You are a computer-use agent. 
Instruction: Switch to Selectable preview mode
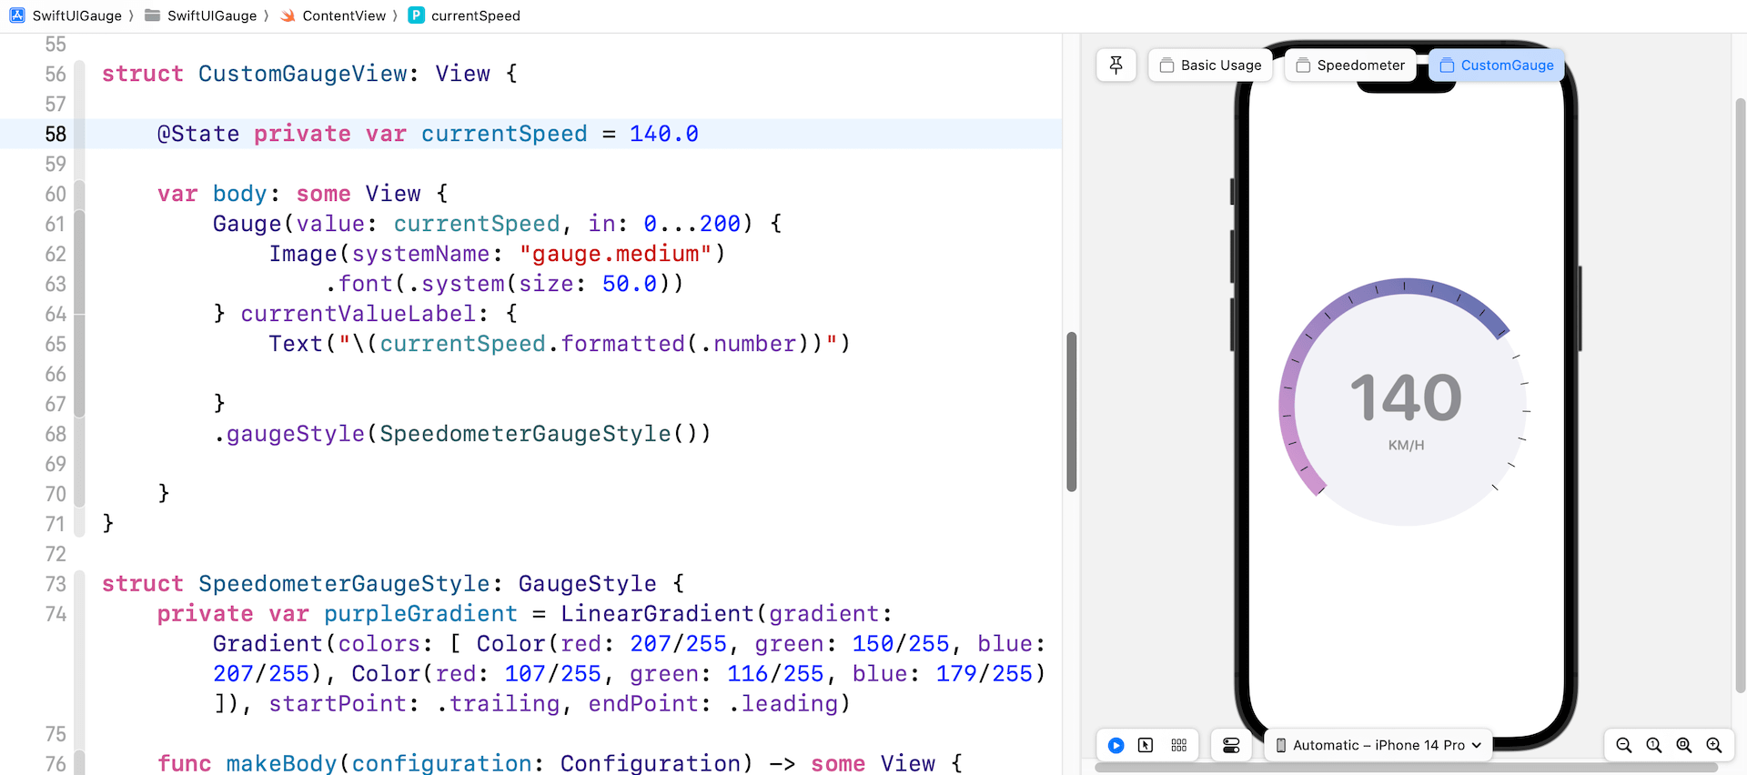coord(1146,745)
